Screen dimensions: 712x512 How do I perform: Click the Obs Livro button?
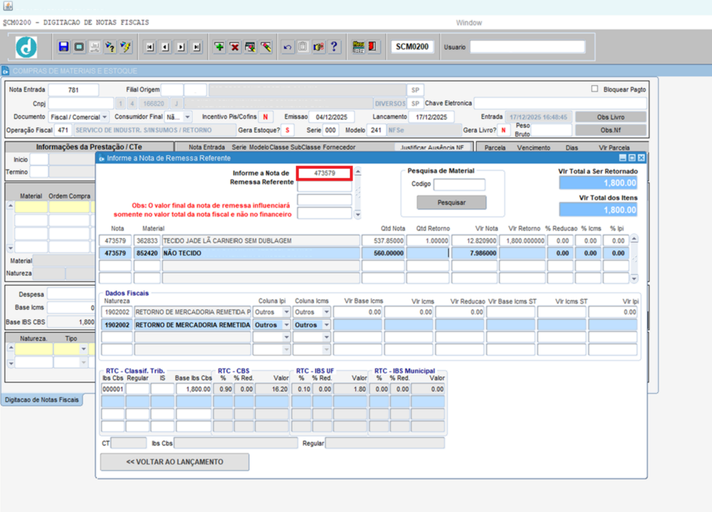click(x=610, y=117)
